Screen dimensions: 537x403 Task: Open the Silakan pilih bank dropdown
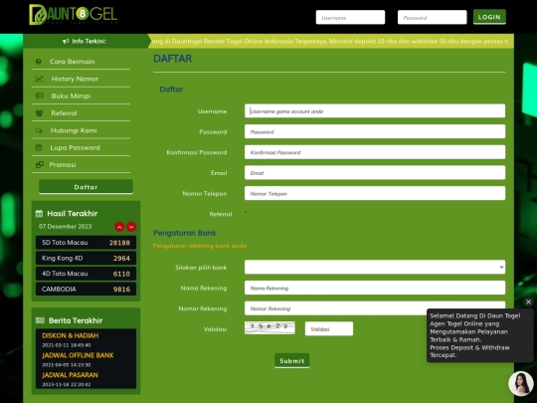pyautogui.click(x=375, y=267)
